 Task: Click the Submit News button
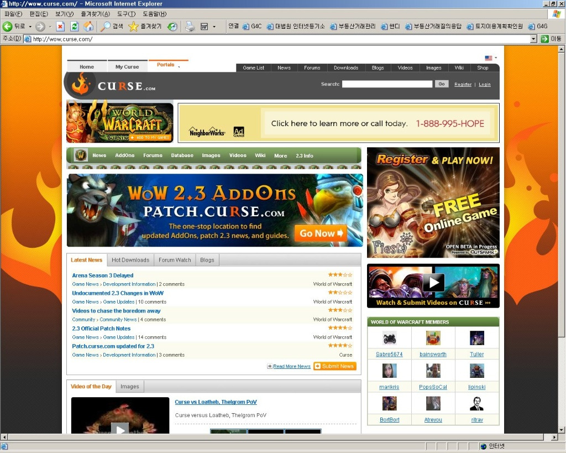pyautogui.click(x=334, y=366)
